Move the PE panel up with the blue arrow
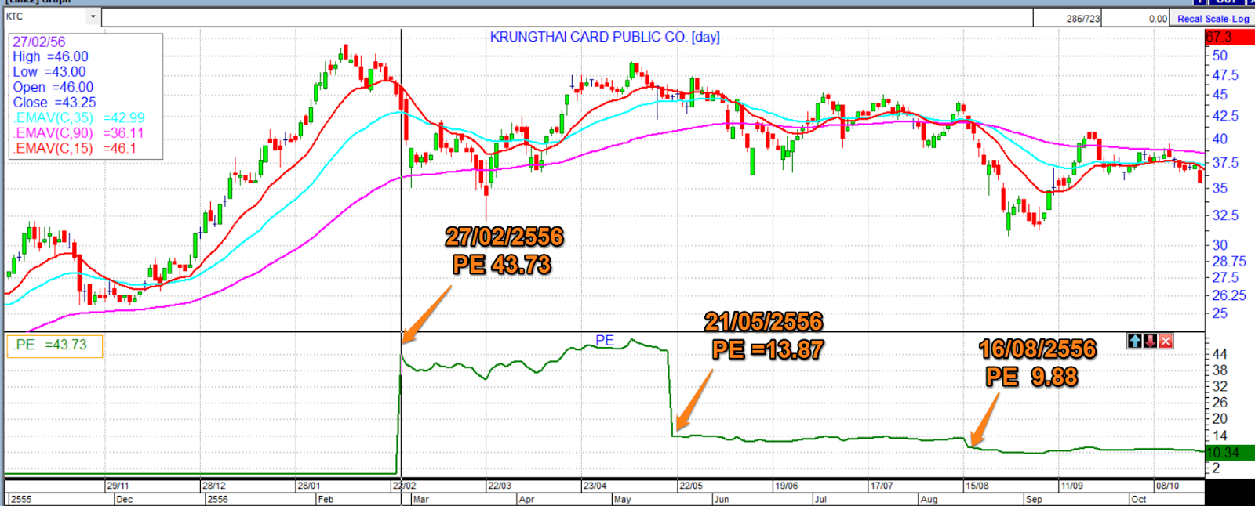1255x506 pixels. point(1134,341)
